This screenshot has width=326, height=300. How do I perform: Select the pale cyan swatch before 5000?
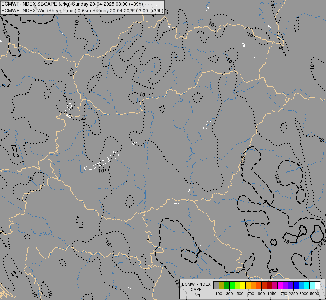tap(312, 285)
